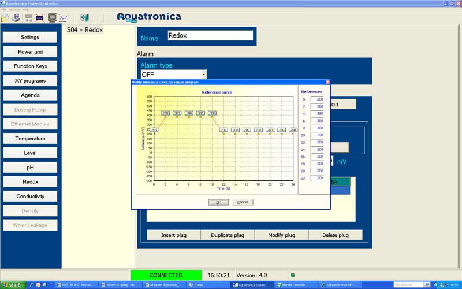Edit the reference value for hour 6
Viewport: 462px width, 289px height.
317,121
